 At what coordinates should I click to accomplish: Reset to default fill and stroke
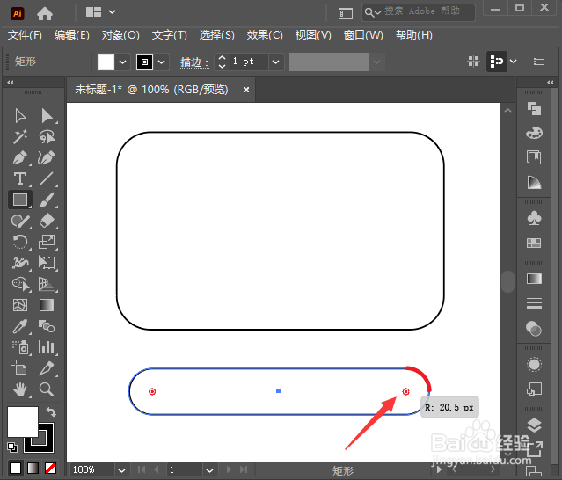click(12, 447)
